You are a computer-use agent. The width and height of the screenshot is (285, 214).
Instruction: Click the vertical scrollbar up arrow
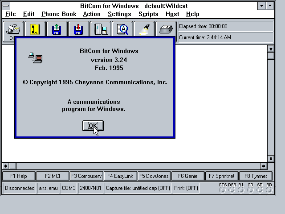[271, 49]
